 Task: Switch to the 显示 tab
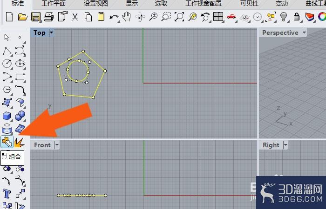pos(132,3)
